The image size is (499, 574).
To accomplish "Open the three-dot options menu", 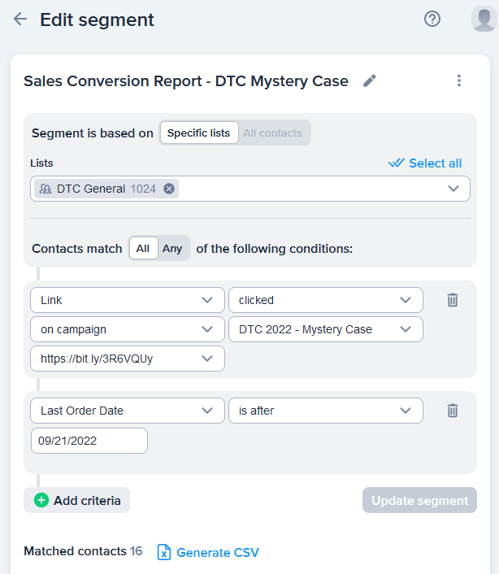I will [x=458, y=80].
